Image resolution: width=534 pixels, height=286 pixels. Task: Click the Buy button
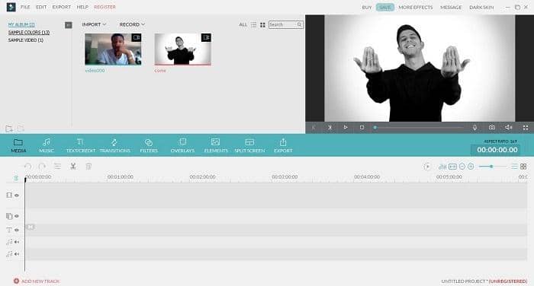[367, 7]
